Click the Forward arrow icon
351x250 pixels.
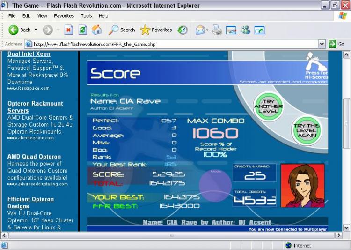pyautogui.click(x=48, y=30)
